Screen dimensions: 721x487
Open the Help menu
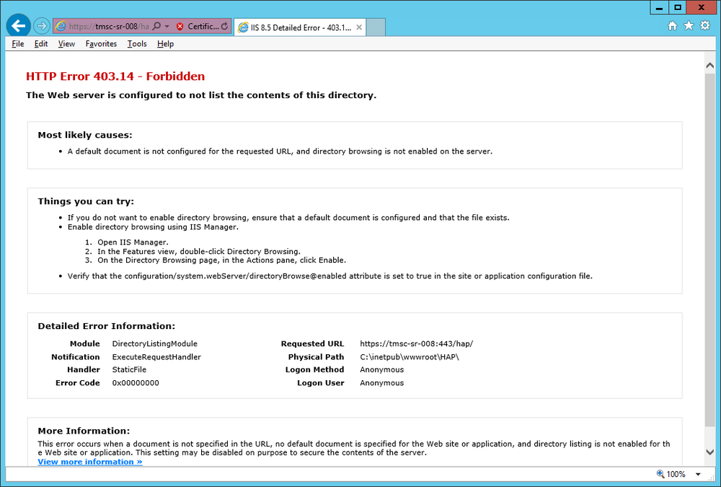[x=166, y=44]
